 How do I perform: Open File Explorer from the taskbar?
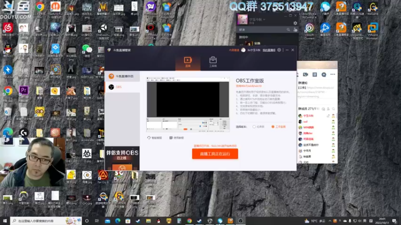click(x=148, y=221)
